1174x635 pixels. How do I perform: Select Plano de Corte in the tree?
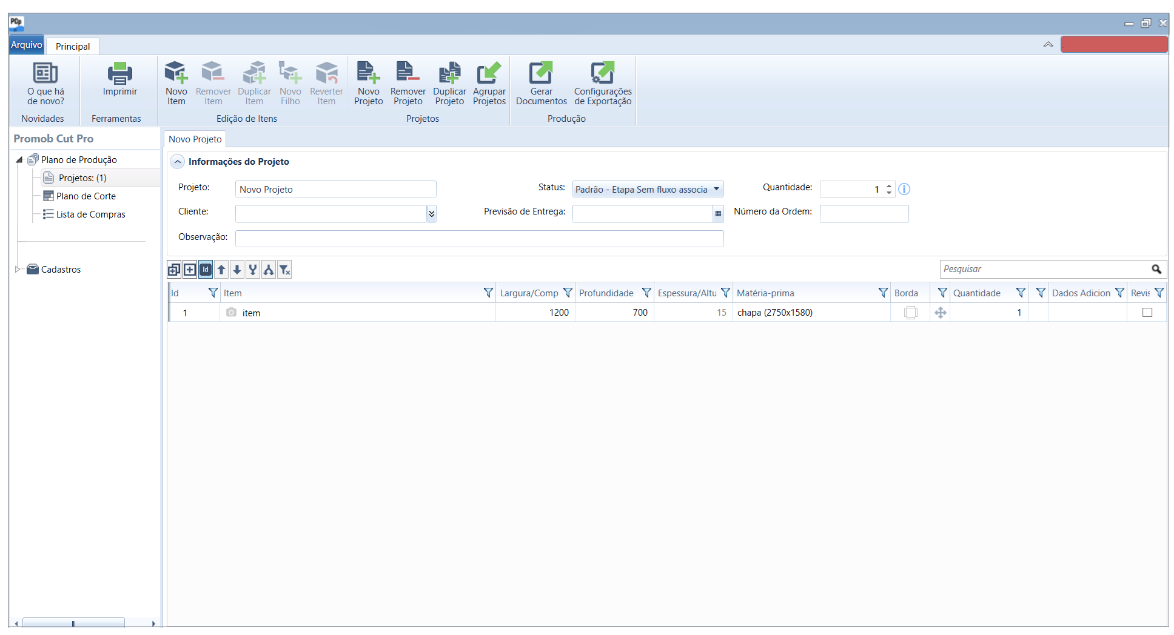pos(86,196)
